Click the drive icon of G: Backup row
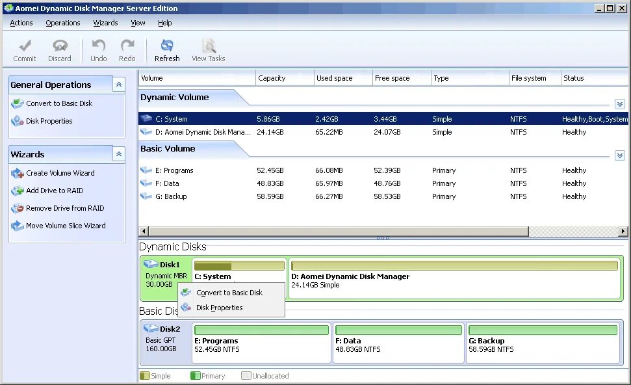Image resolution: width=631 pixels, height=385 pixels. tap(146, 196)
